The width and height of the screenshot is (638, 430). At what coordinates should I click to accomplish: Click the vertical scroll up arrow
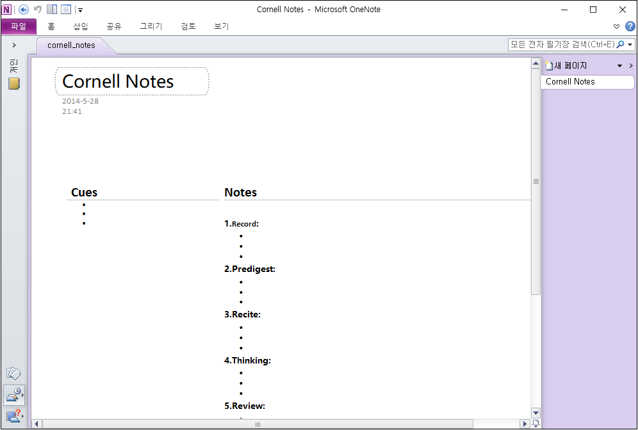click(536, 63)
